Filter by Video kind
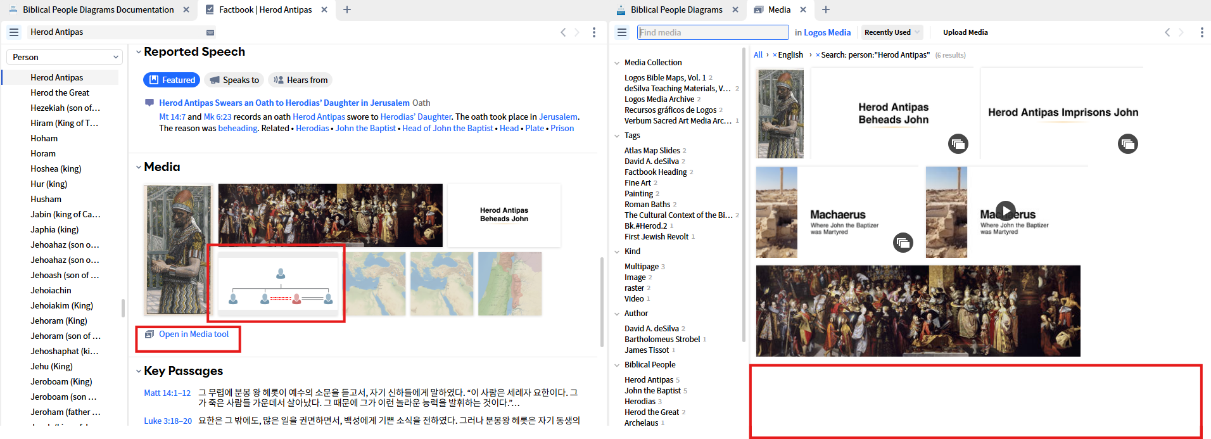The image size is (1211, 439). tap(634, 299)
